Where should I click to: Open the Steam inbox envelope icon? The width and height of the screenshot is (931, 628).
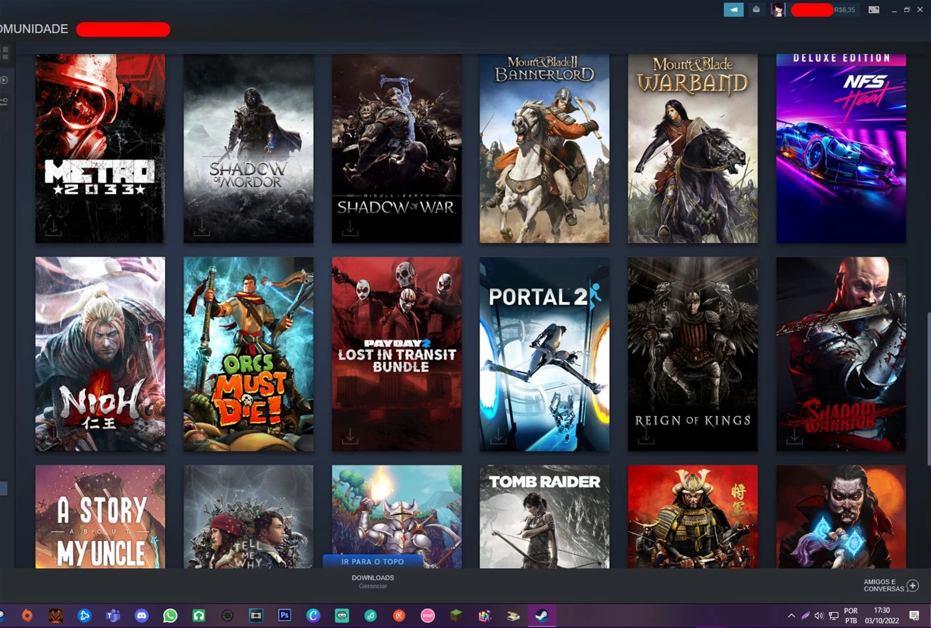[756, 10]
